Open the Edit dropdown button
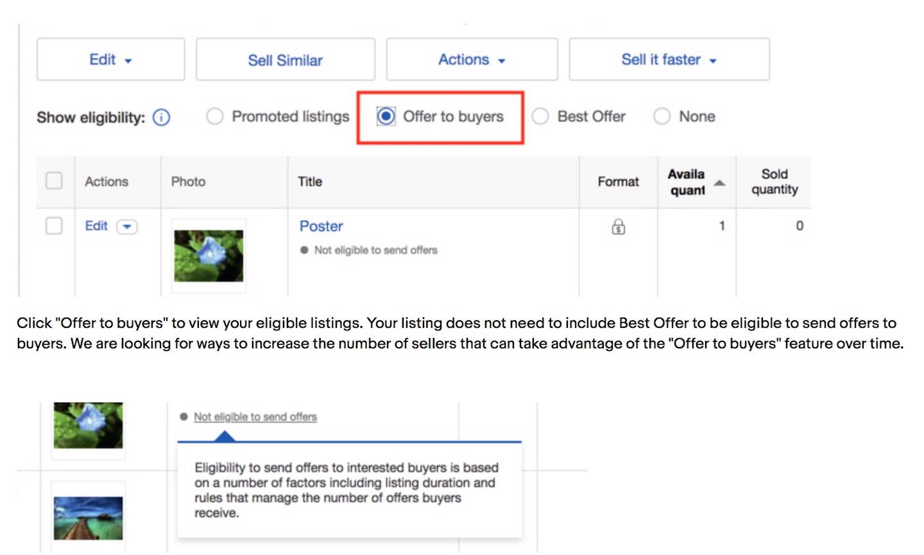Screen dimensions: 924x555 point(110,60)
